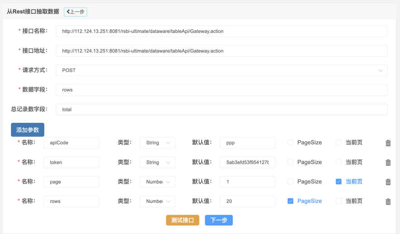The image size is (400, 234).
Task: Open the 请求方式 POST dropdown
Action: pyautogui.click(x=222, y=71)
